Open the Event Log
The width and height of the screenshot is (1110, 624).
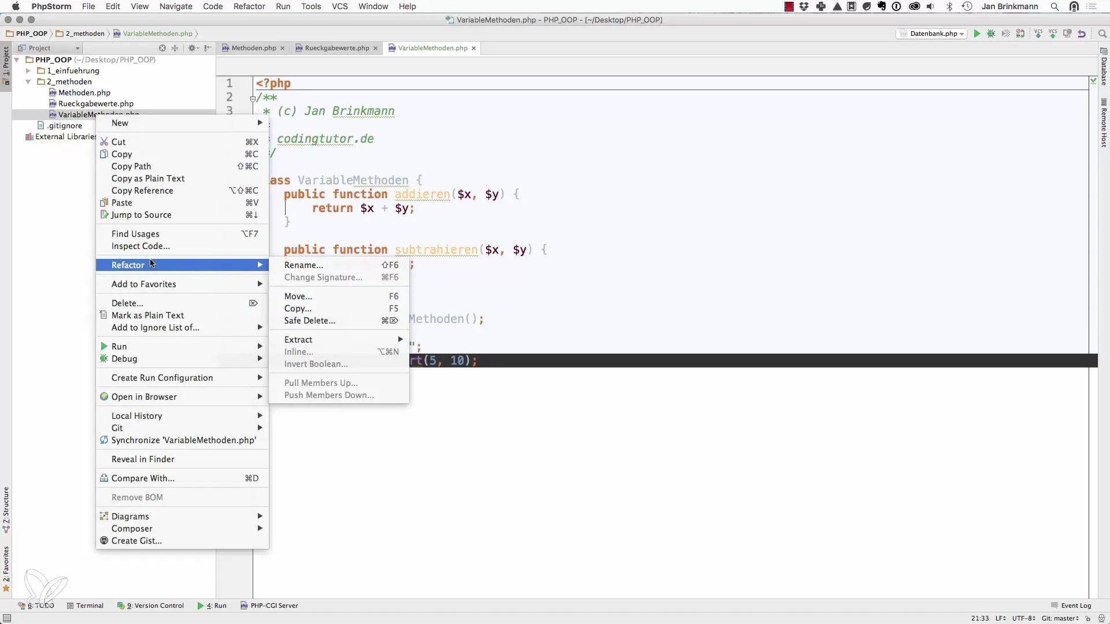pyautogui.click(x=1071, y=606)
